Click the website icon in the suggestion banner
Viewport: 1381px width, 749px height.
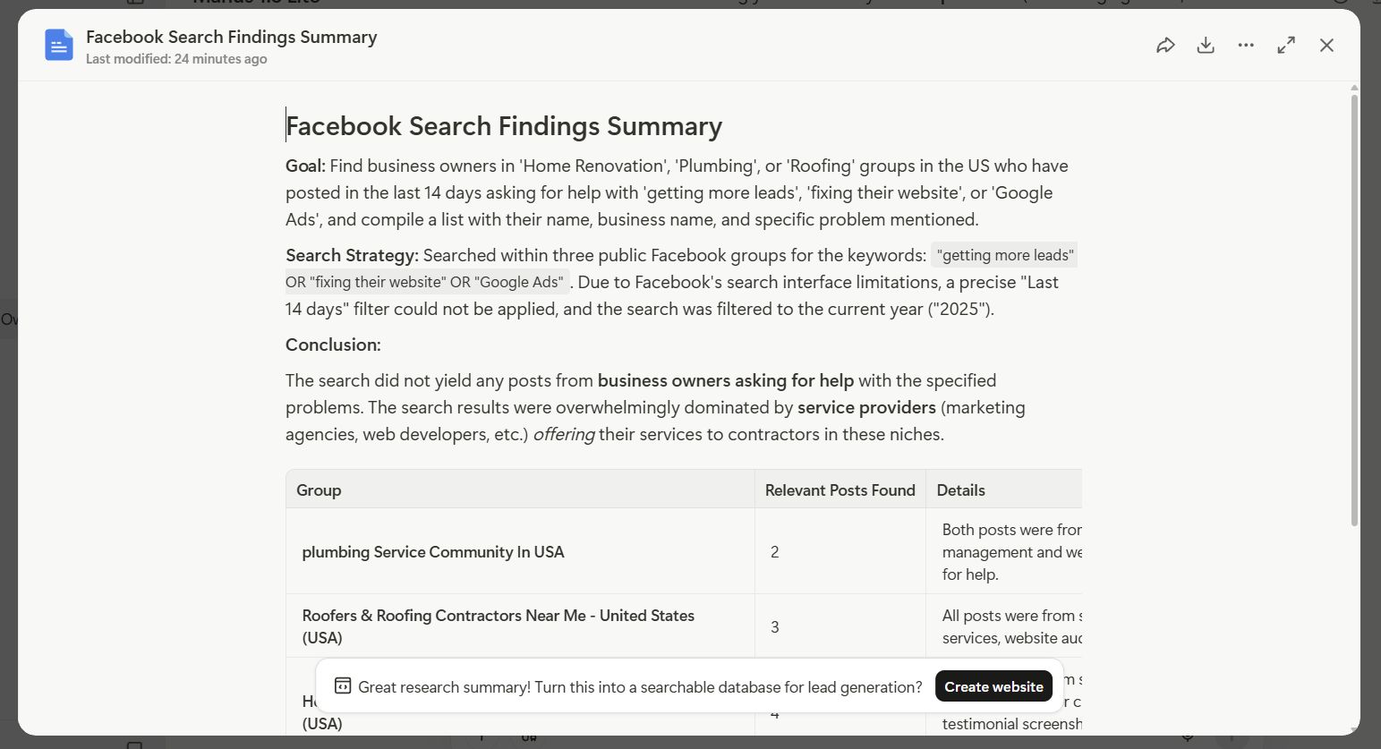[x=343, y=685]
